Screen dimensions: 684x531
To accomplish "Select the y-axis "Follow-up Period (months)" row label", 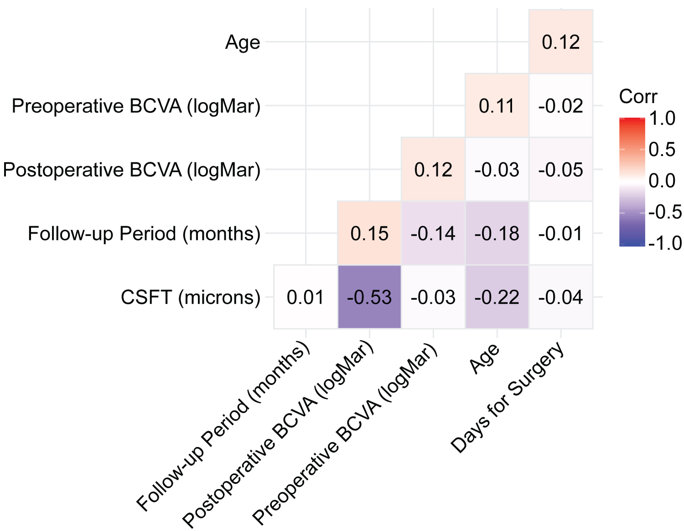I will pos(144,234).
